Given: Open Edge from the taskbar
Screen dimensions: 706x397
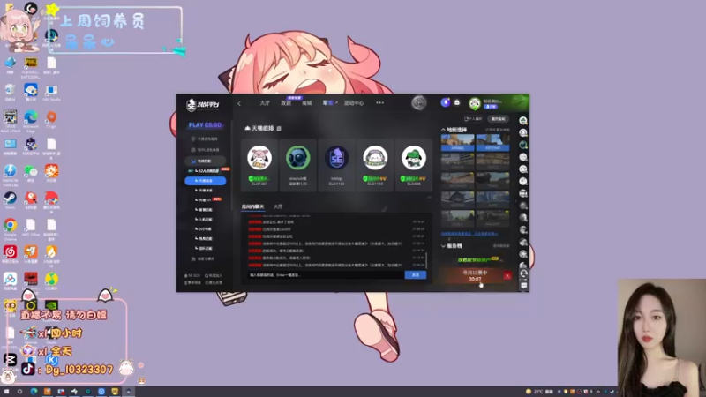Looking at the screenshot, I should click(34, 392).
